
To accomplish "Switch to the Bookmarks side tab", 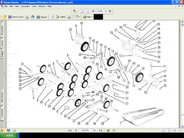I will pos(2,31).
